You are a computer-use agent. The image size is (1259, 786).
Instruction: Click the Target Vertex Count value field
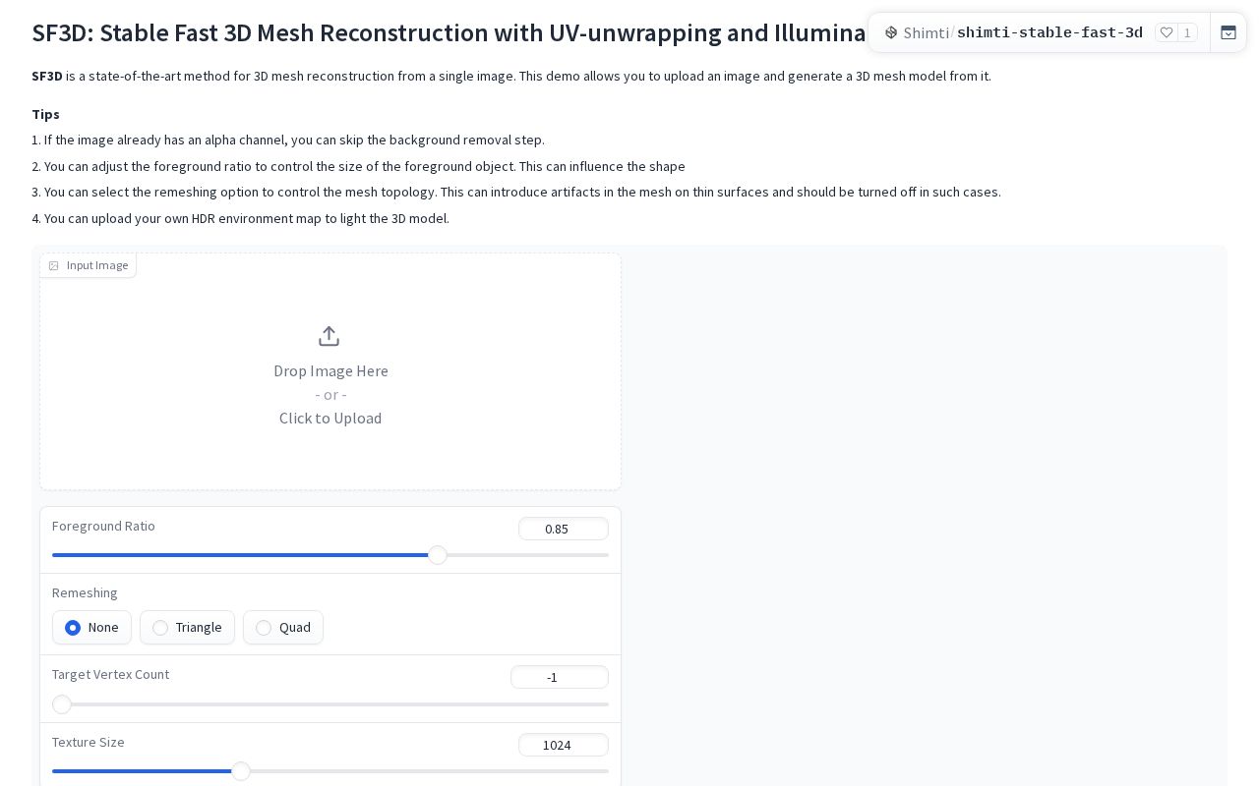560,677
